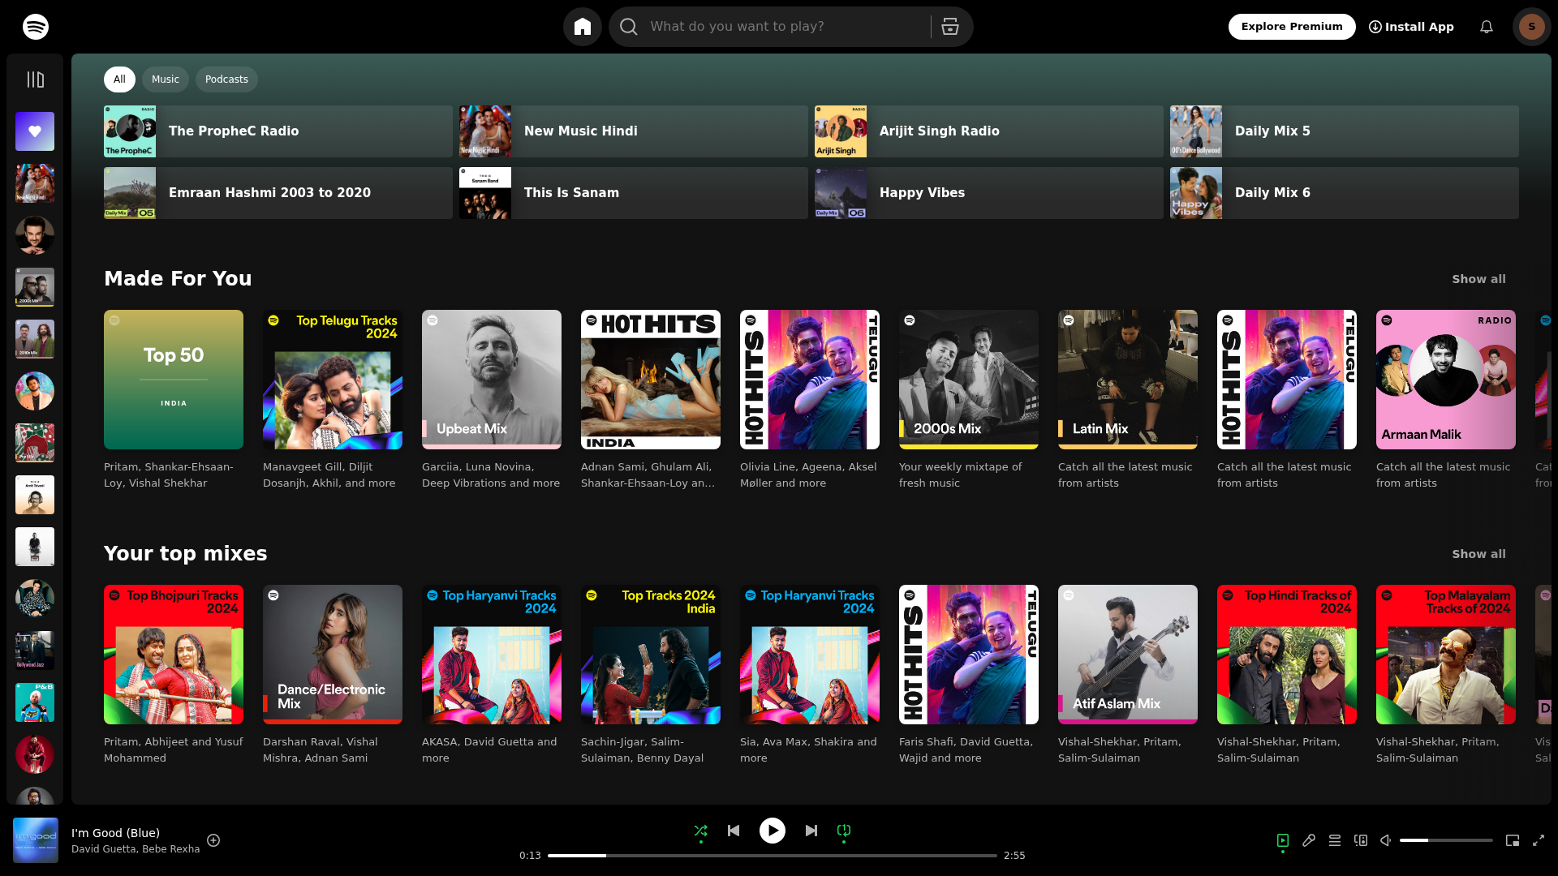
Task: Show all of Your top mixes
Action: pos(1478,554)
